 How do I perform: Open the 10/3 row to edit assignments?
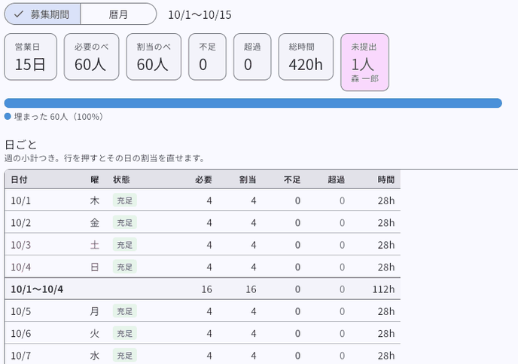[x=203, y=244]
